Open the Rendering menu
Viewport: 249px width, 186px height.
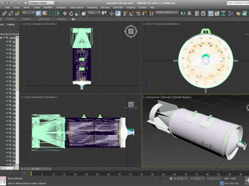coord(92,7)
